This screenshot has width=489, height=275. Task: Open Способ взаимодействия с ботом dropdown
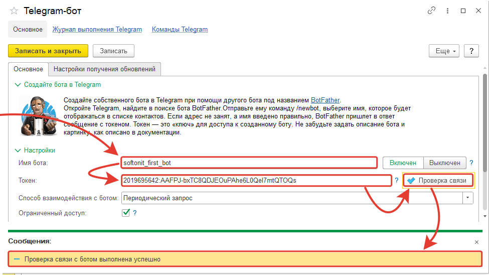468,198
